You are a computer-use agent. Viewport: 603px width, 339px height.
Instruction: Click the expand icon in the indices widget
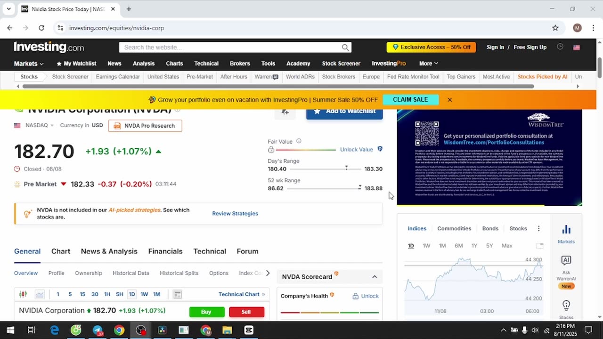540,246
